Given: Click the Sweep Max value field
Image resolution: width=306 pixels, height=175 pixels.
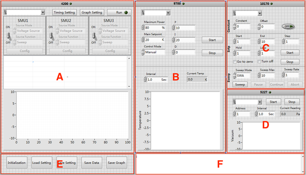Looking at the screenshot, I should (x=268, y=75).
